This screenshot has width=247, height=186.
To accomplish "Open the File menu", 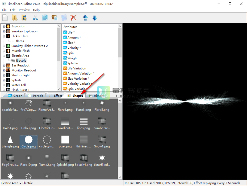I will click(x=4, y=10).
